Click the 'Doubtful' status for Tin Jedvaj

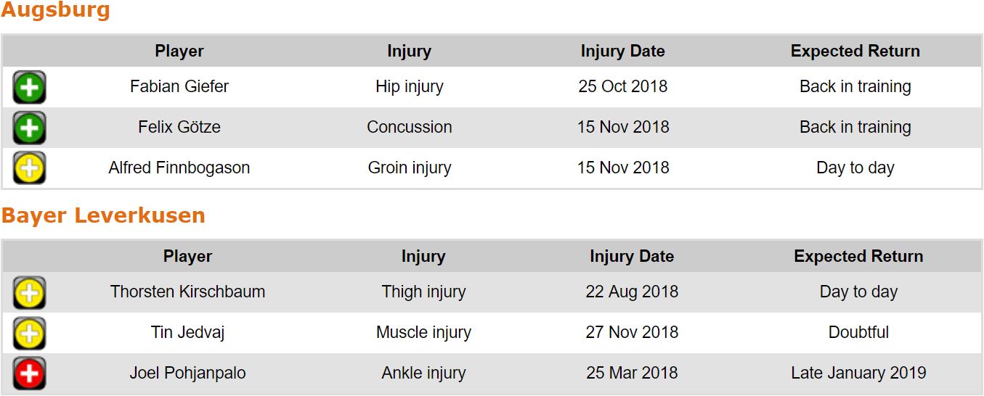click(x=858, y=333)
